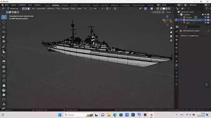
Task: Select the Transform tool
Action: (4, 41)
